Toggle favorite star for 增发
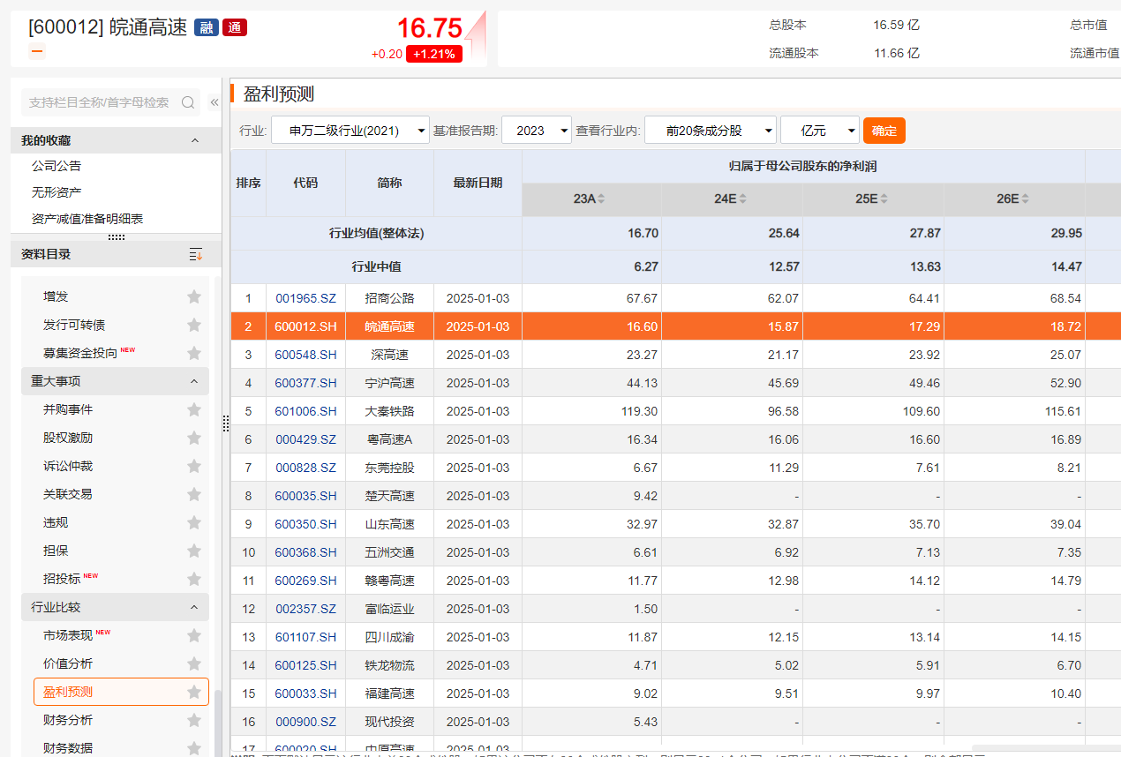The image size is (1121, 757). [194, 297]
